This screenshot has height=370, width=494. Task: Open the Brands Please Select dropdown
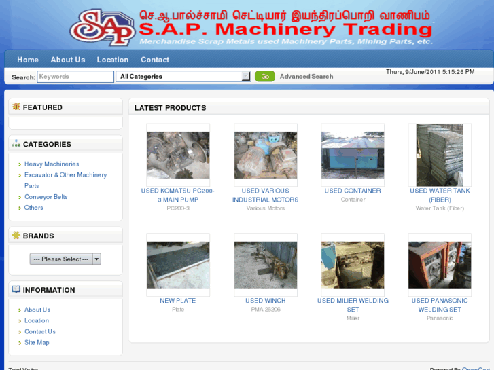65,259
